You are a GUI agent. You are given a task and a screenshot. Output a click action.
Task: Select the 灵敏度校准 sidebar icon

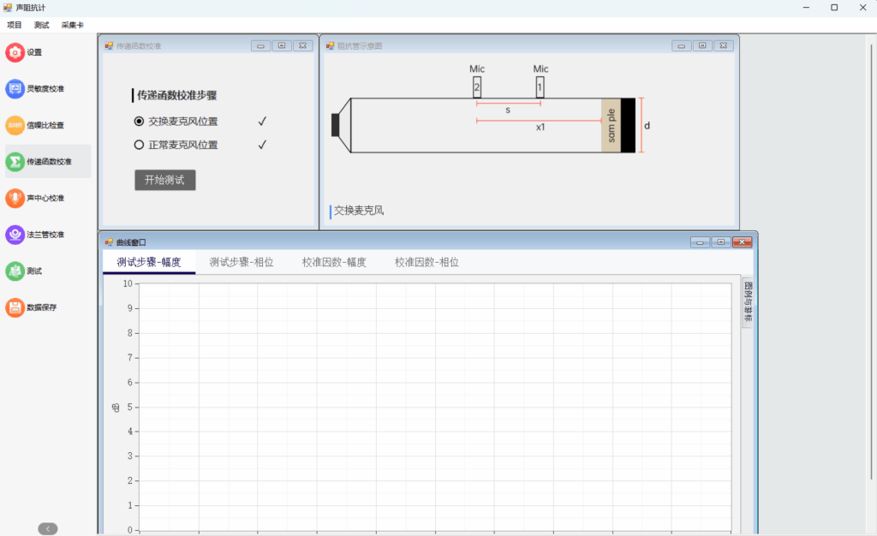(x=15, y=89)
